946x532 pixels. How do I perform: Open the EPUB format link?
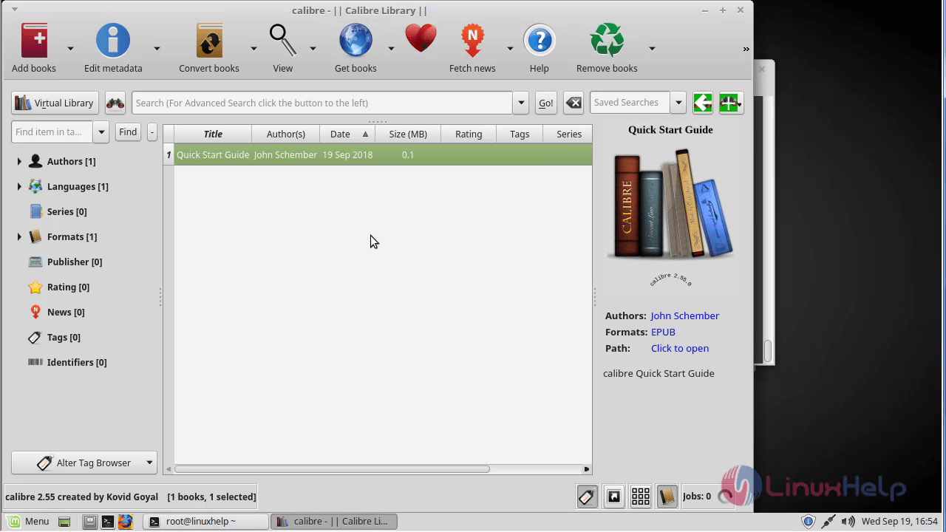663,332
